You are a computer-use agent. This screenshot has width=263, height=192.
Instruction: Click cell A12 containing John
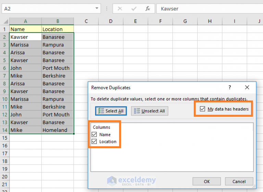click(25, 115)
